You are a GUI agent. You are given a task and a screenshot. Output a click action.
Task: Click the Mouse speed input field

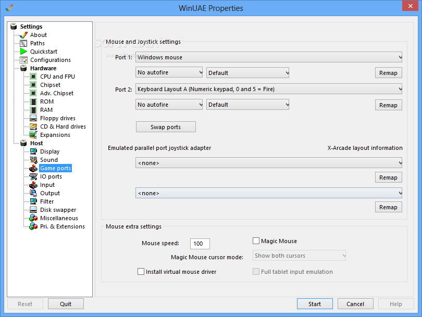[200, 244]
